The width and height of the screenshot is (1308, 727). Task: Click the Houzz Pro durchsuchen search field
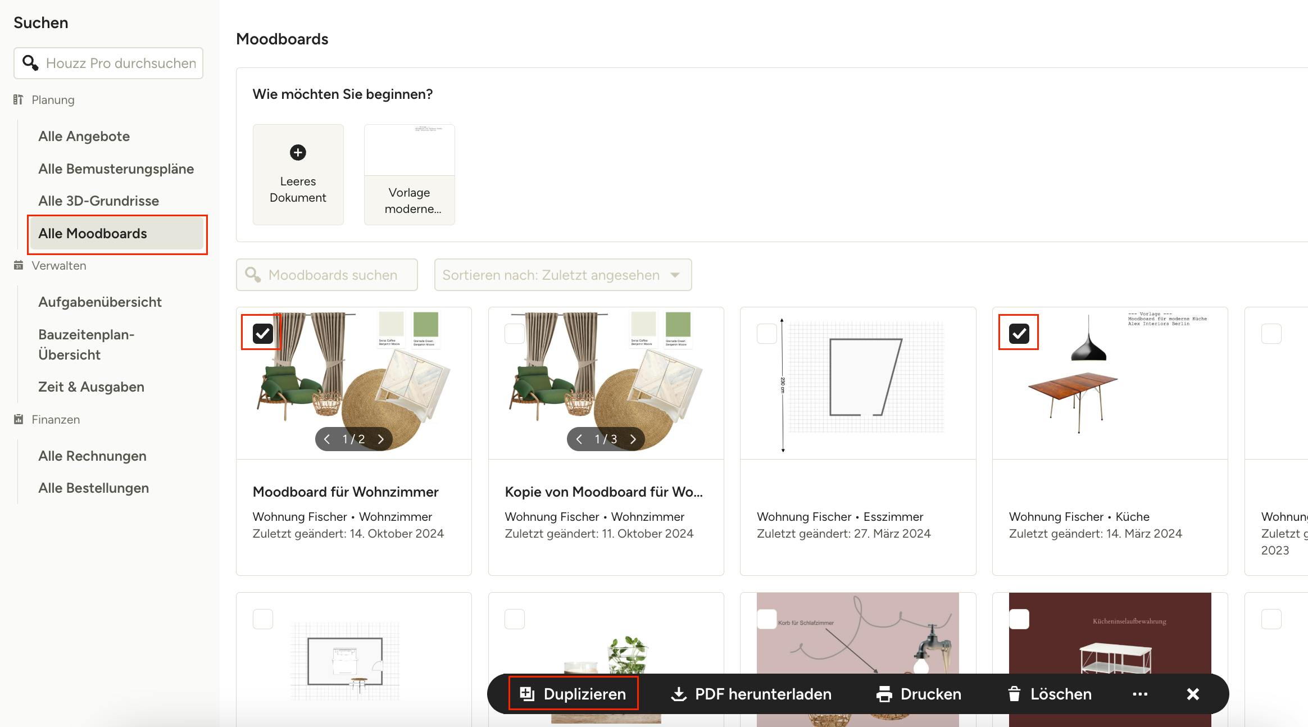pyautogui.click(x=108, y=63)
